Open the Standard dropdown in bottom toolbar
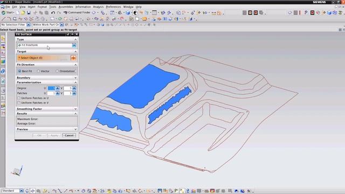The height and width of the screenshot is (194, 345). coord(22,191)
